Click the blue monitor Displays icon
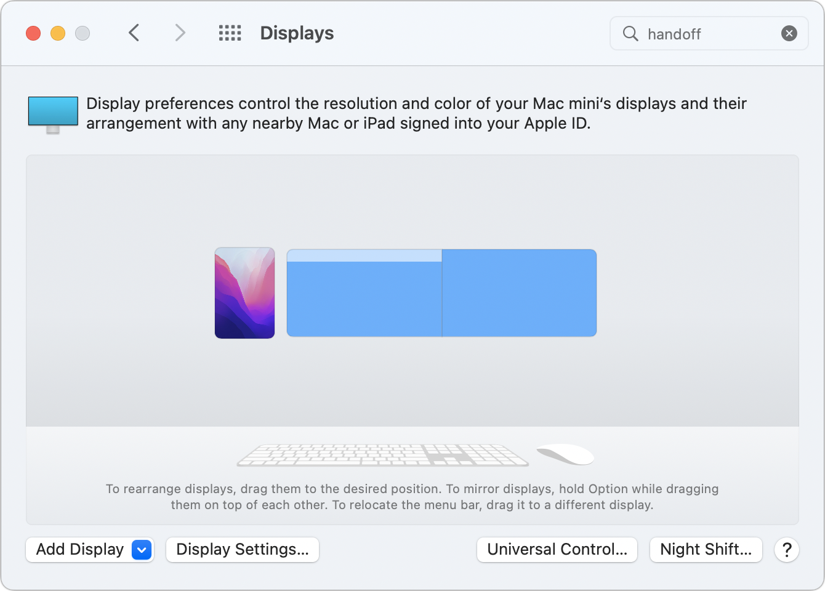This screenshot has height=591, width=825. pyautogui.click(x=53, y=114)
